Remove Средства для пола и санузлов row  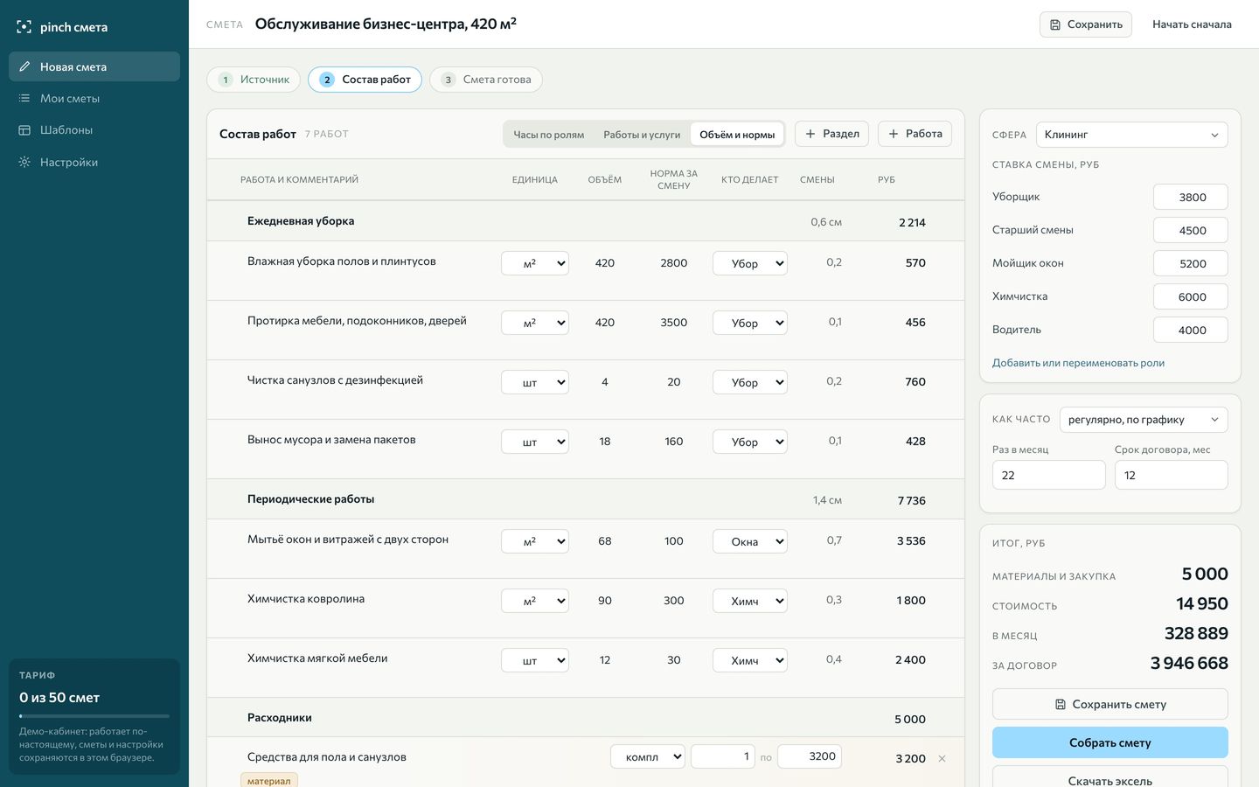(942, 758)
